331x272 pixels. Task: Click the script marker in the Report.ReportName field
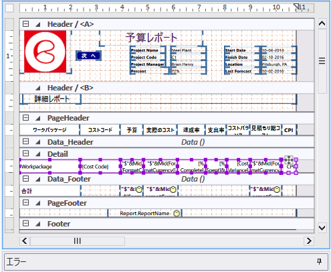click(x=177, y=214)
